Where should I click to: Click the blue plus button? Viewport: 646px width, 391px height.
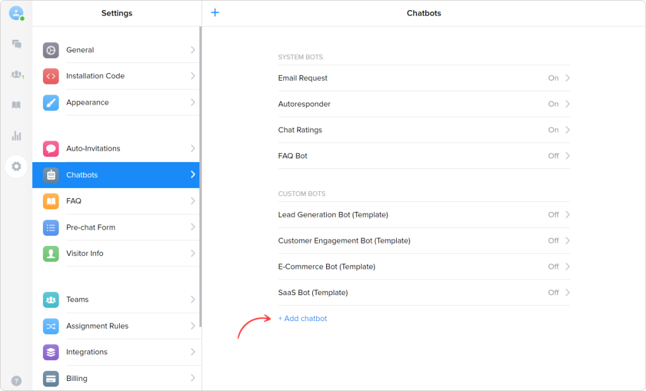pos(214,13)
